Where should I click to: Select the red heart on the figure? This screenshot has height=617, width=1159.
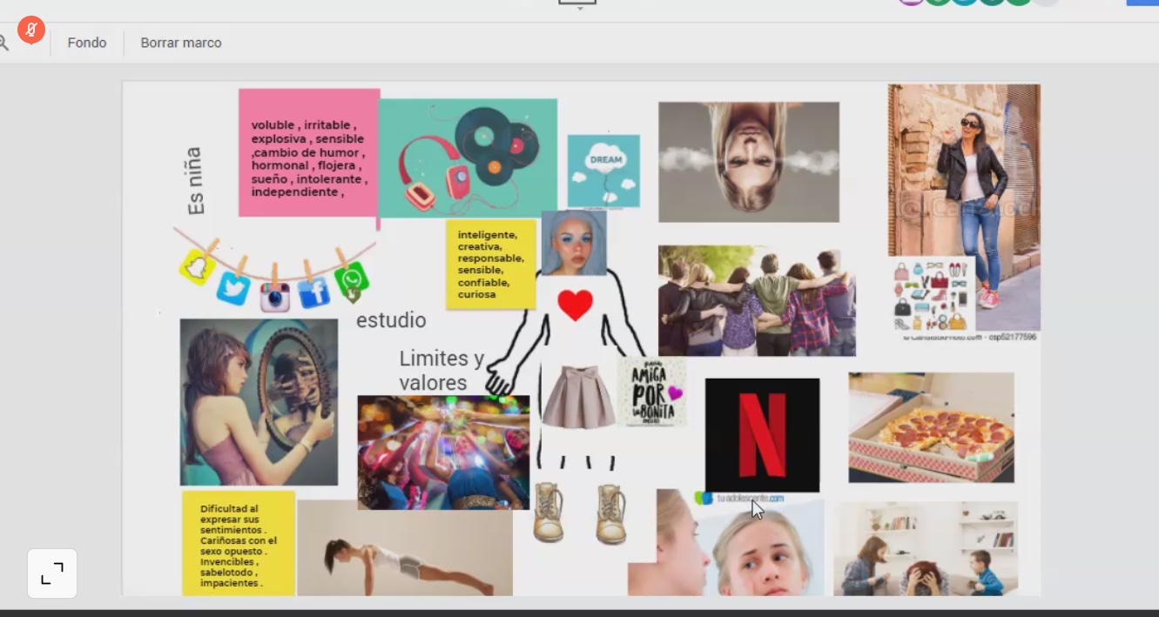coord(575,305)
